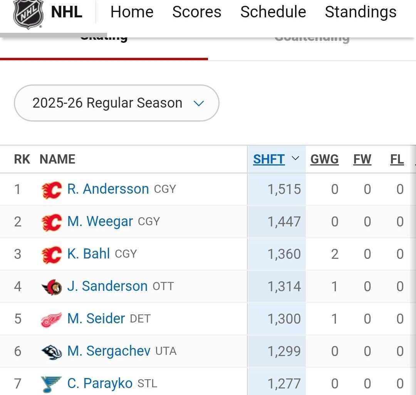Sort by the GWG column header
The height and width of the screenshot is (395, 416).
coord(324,159)
